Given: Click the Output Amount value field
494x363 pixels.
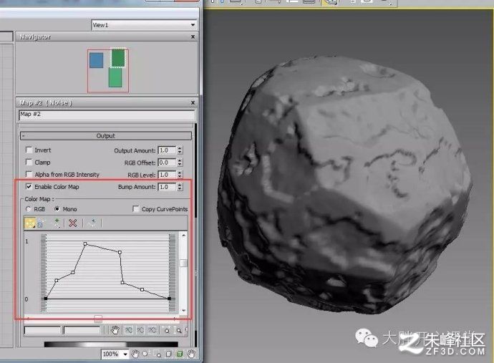Looking at the screenshot, I should click(167, 150).
